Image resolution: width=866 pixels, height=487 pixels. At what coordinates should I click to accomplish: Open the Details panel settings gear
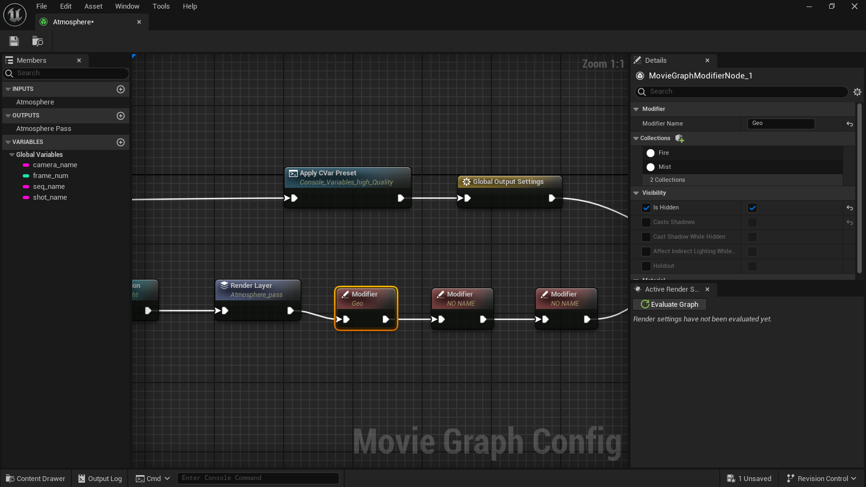[x=857, y=92]
